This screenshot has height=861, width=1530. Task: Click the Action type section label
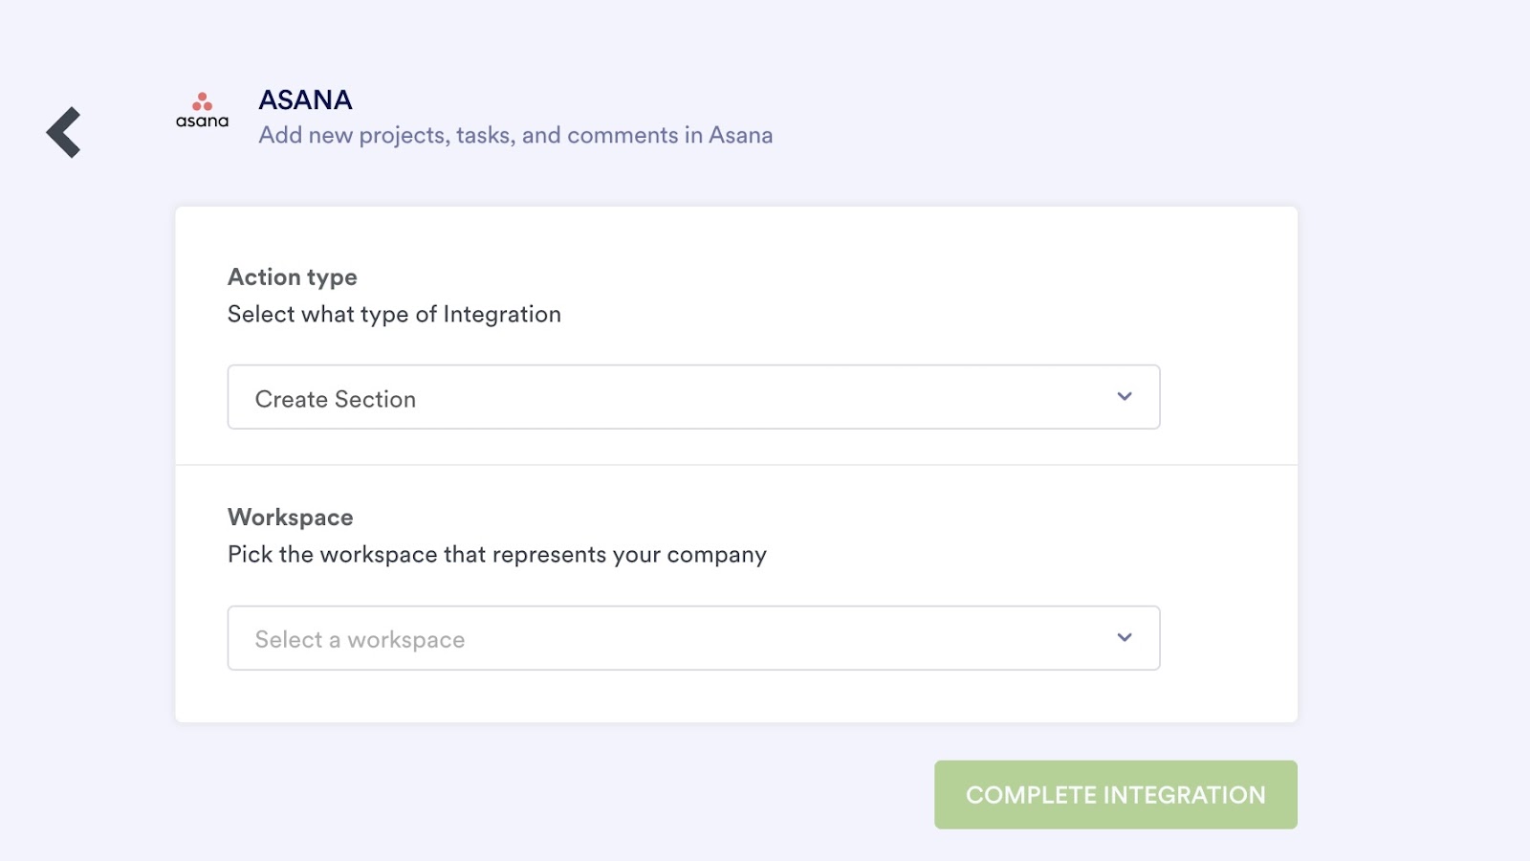point(293,276)
